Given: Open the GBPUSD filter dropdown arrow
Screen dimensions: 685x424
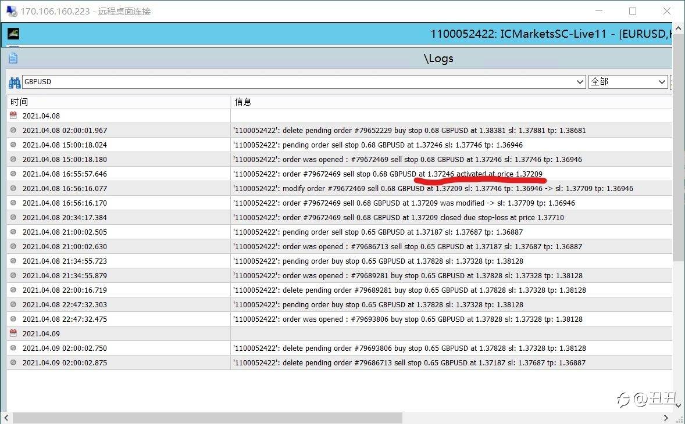Looking at the screenshot, I should [580, 82].
